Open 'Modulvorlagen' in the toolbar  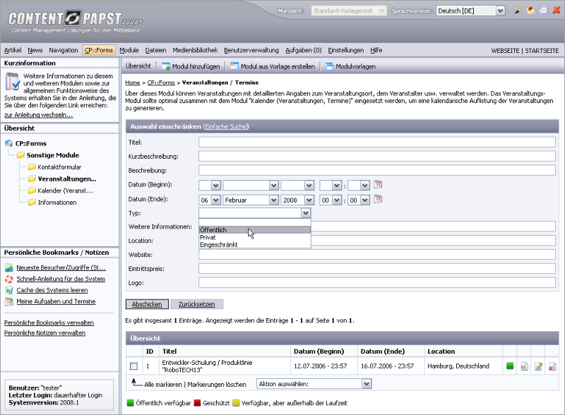click(350, 66)
